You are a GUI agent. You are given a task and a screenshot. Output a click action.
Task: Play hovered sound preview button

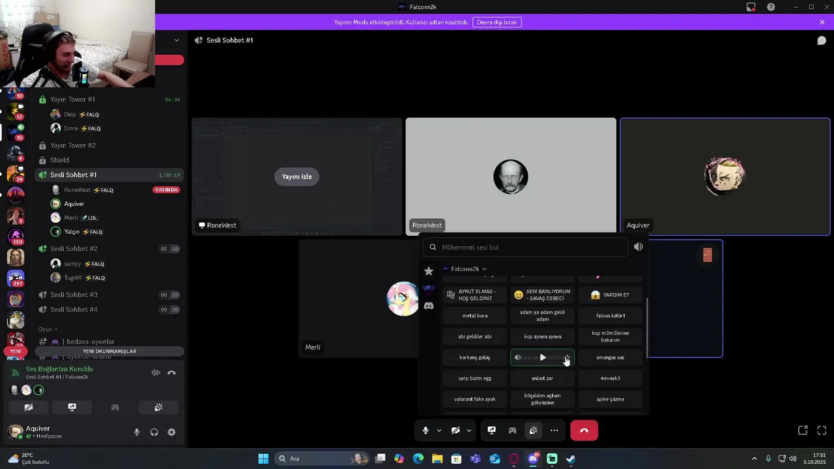pos(543,358)
